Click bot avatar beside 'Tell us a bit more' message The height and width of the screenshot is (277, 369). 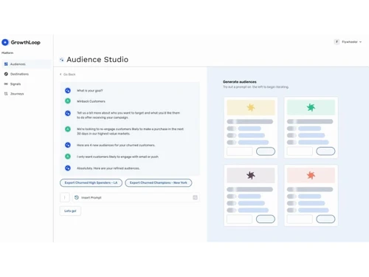68,113
